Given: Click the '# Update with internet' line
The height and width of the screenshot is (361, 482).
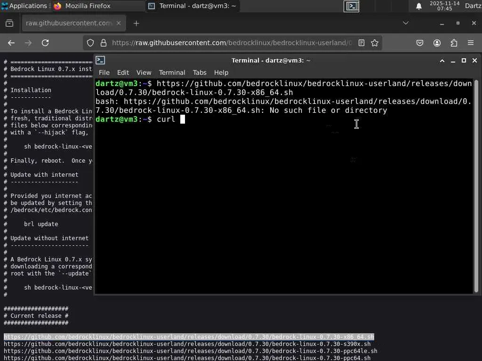Looking at the screenshot, I should click(41, 175).
